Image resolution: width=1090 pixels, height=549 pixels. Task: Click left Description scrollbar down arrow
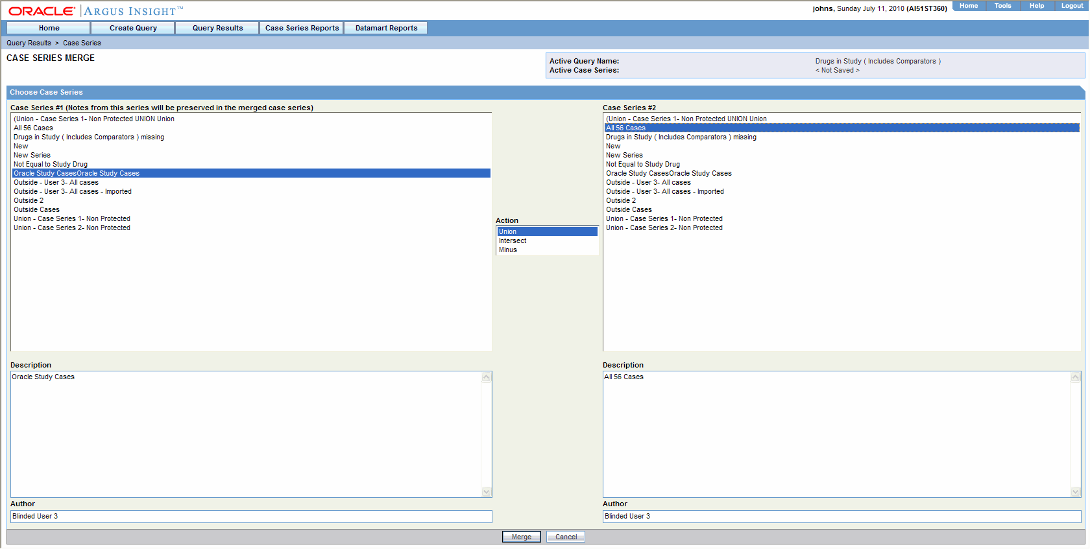coord(487,492)
